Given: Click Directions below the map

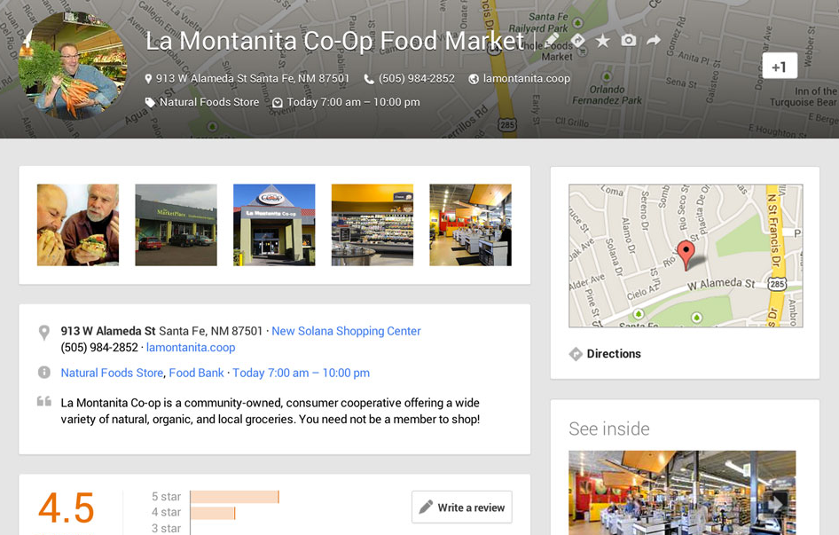Looking at the screenshot, I should (613, 354).
